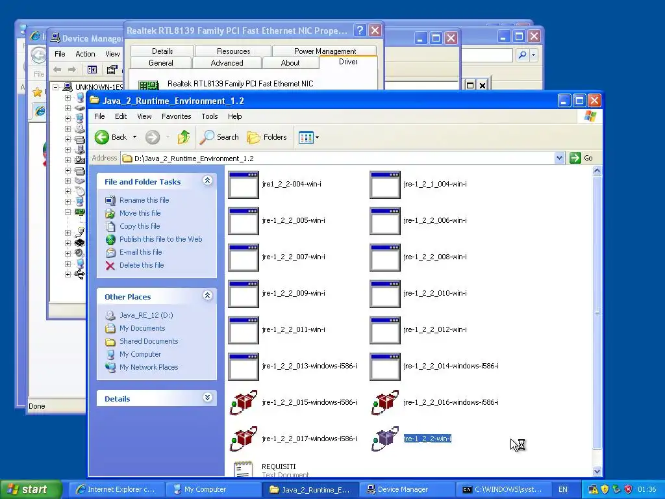The image size is (665, 499).
Task: Click the file list scrollbar down arrow
Action: click(597, 471)
